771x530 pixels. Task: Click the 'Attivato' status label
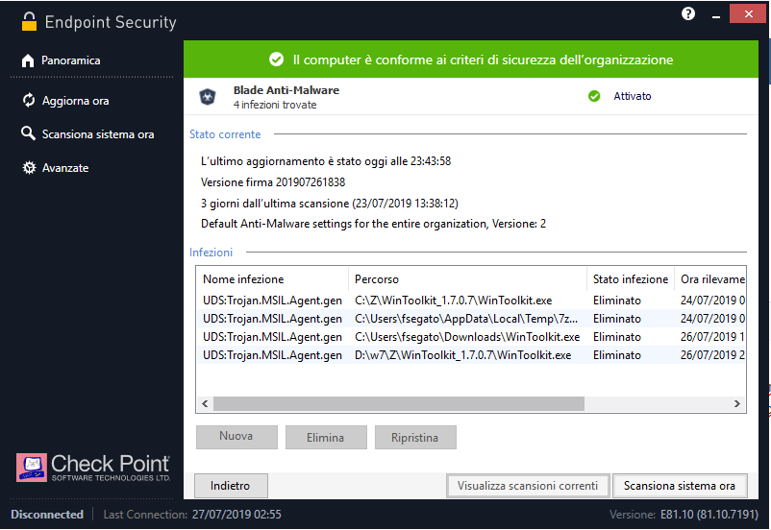(632, 96)
